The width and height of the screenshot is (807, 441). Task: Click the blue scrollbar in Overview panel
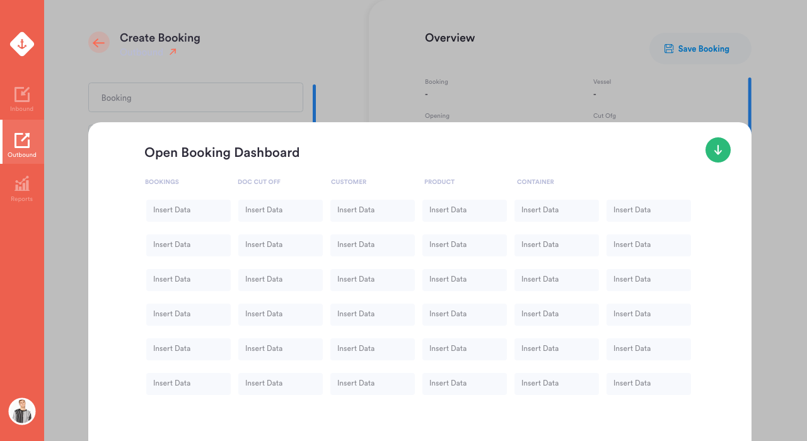click(x=750, y=100)
